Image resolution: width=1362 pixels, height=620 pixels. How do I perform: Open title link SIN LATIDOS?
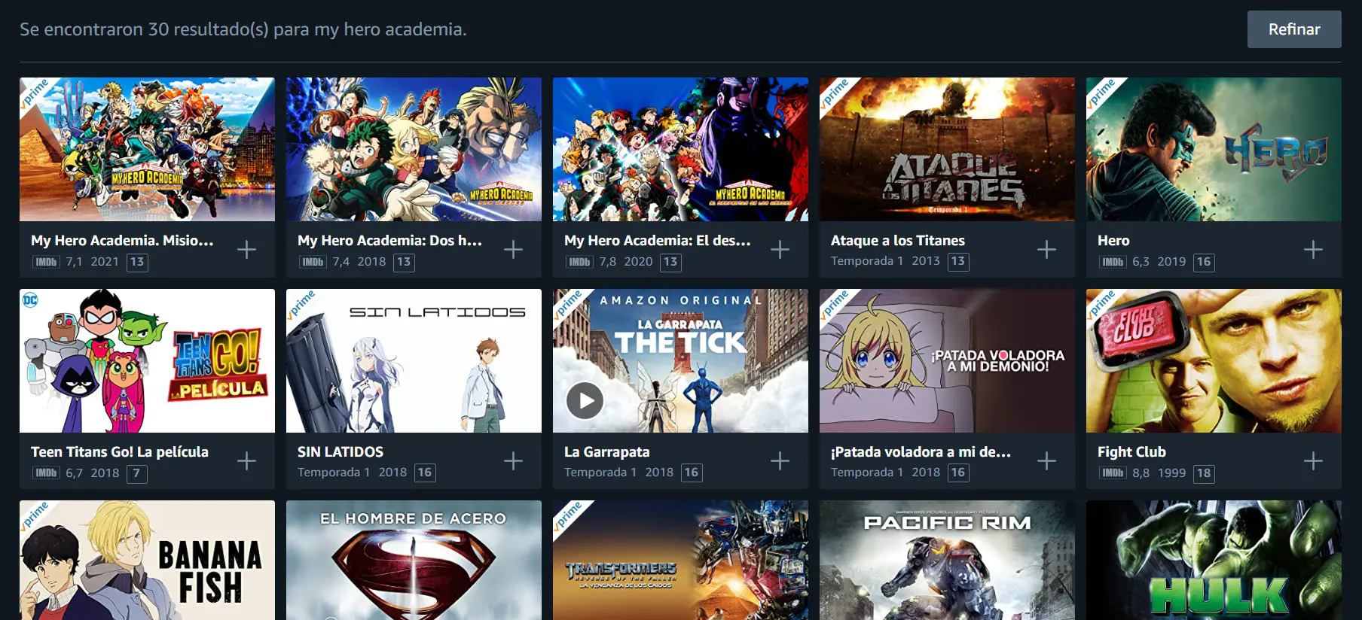tap(340, 452)
